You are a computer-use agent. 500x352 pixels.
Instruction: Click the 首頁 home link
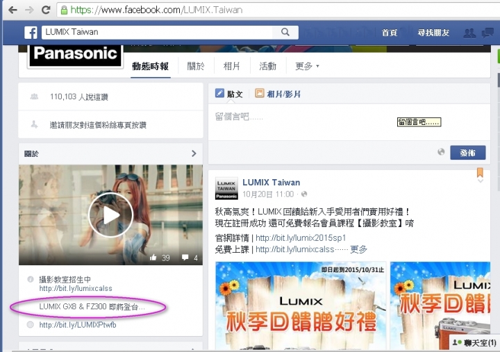coord(390,33)
